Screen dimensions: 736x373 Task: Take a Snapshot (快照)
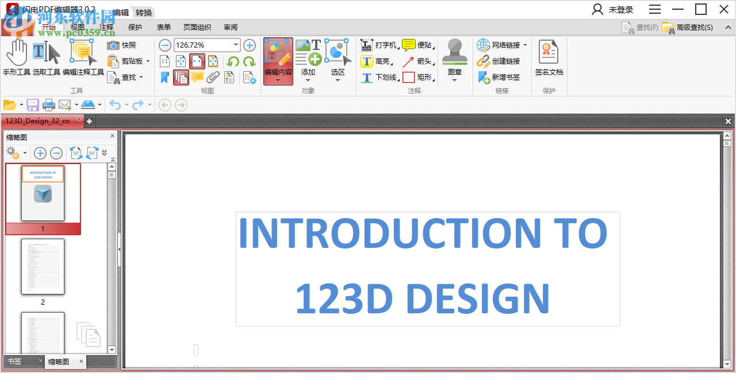coord(122,45)
